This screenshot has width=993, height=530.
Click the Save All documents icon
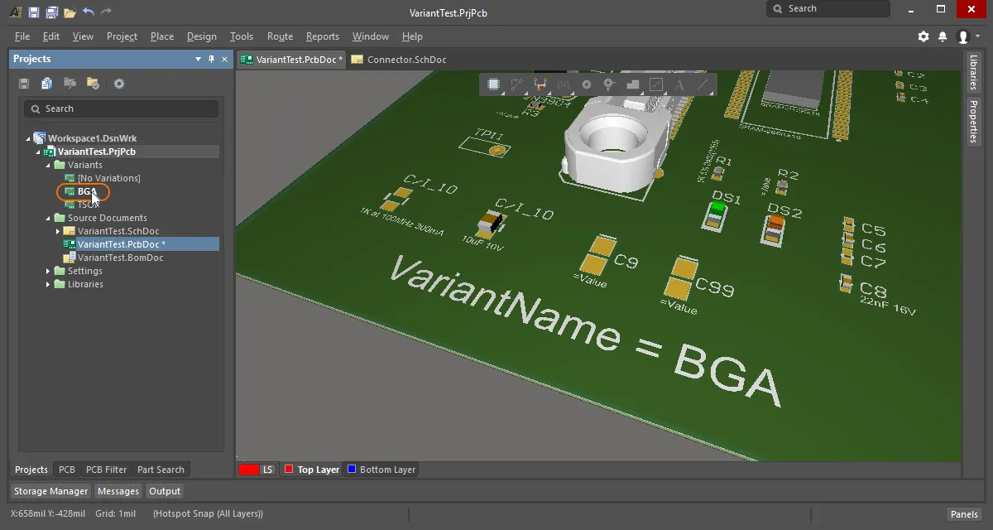(51, 12)
